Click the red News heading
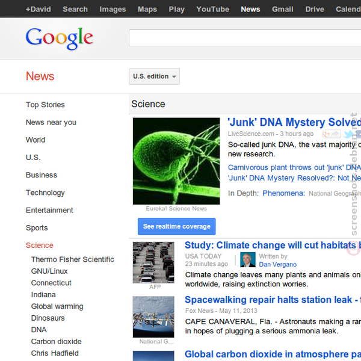The width and height of the screenshot is (361, 361). (x=40, y=76)
